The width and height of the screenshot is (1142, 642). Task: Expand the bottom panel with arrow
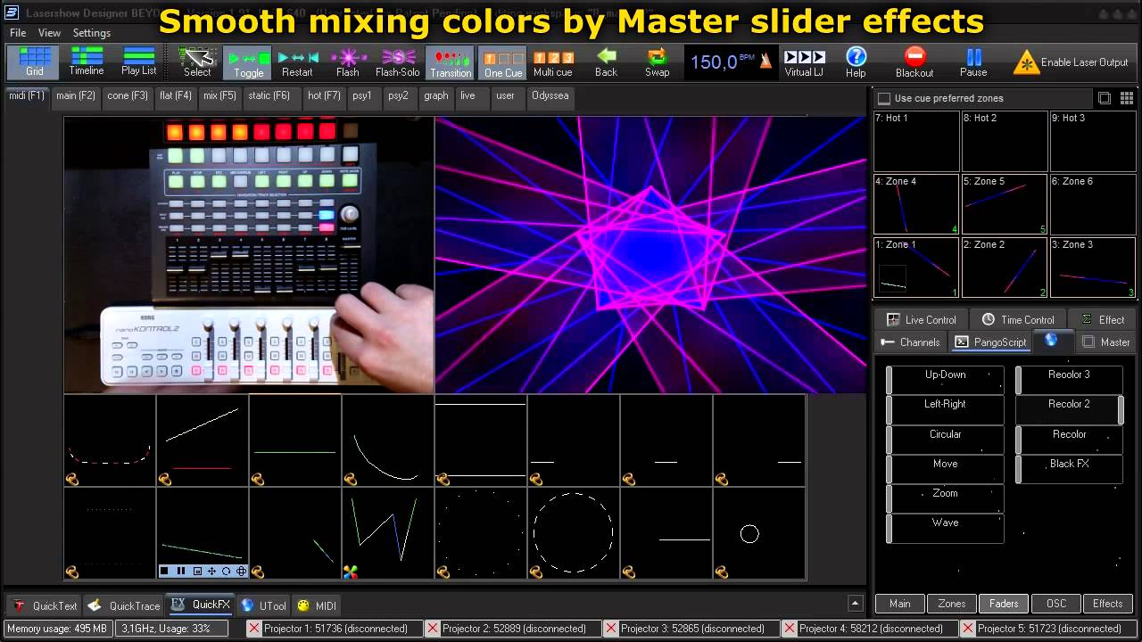click(x=855, y=604)
